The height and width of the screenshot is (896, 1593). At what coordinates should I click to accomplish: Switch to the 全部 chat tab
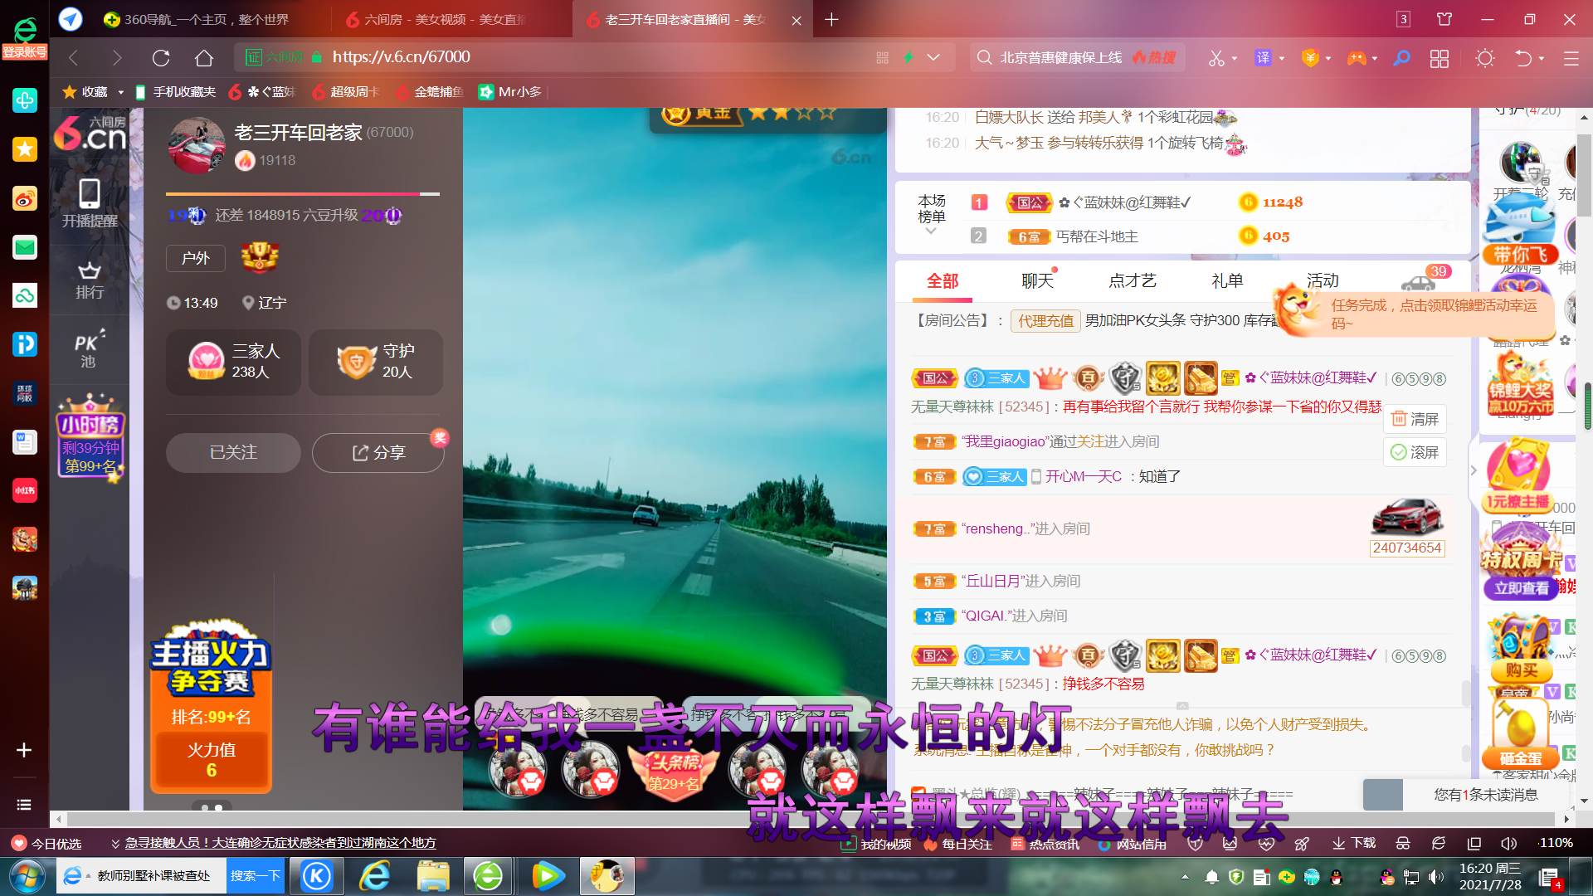943,281
